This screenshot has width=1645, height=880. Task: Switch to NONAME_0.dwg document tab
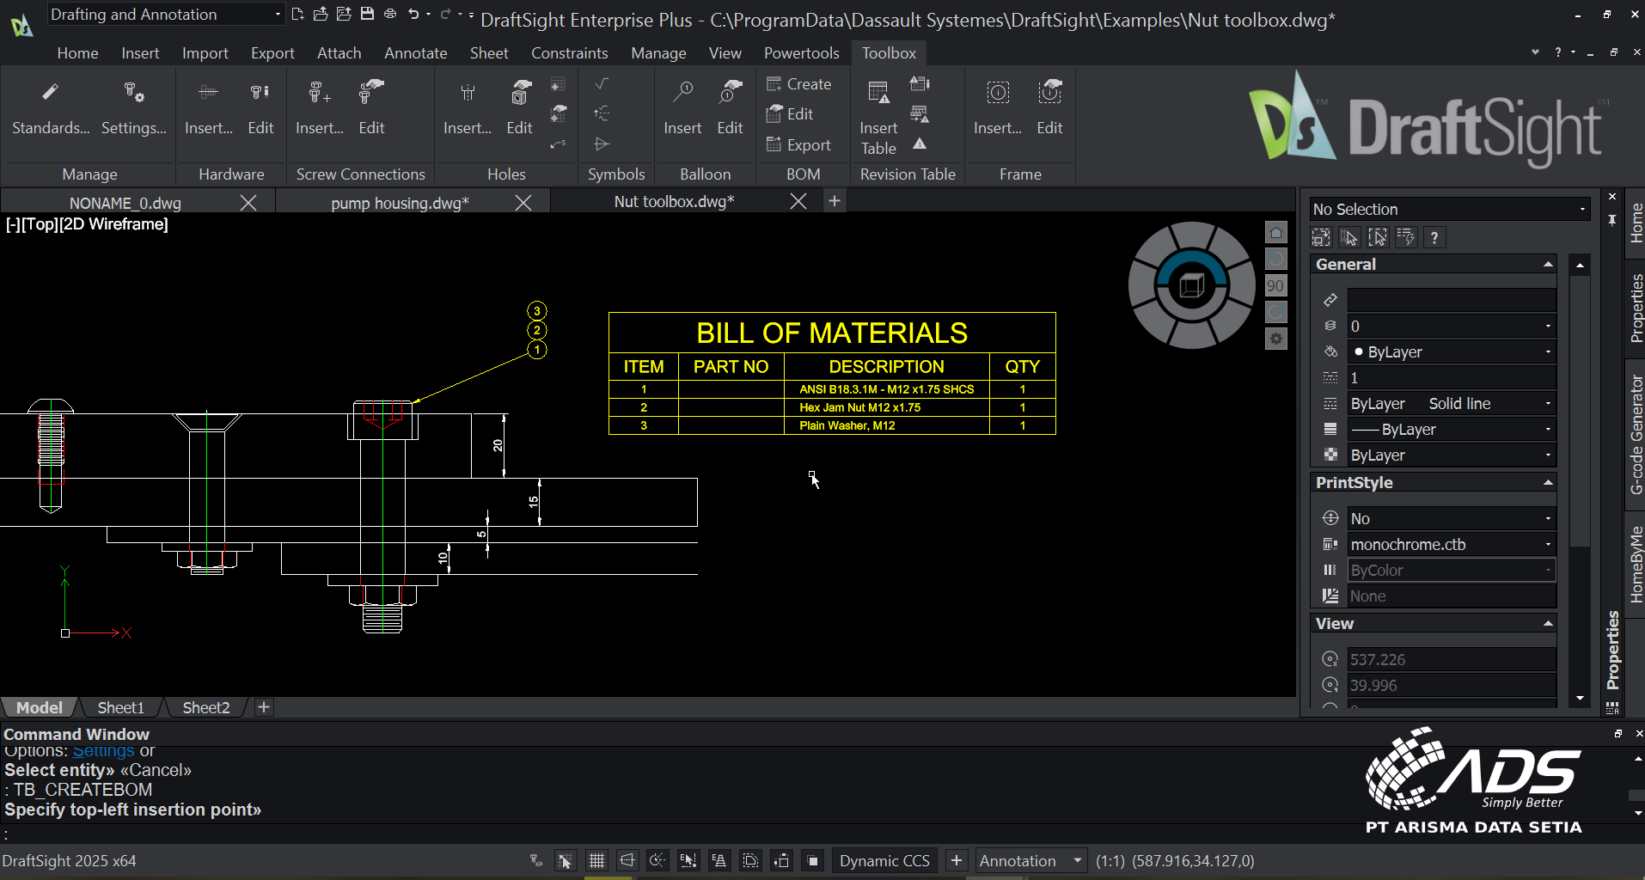[125, 203]
